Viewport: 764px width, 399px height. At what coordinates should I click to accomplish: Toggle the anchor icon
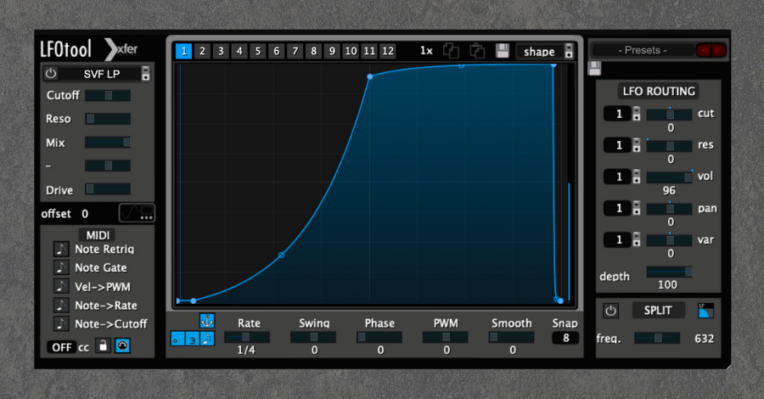point(207,321)
